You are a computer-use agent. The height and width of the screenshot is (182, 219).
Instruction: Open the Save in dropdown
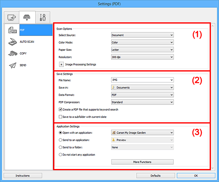pyautogui.click(x=142, y=88)
